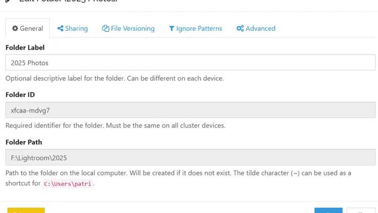Click the Folder Path heading text
Screen dimensions: 378x213
[x=24, y=142]
